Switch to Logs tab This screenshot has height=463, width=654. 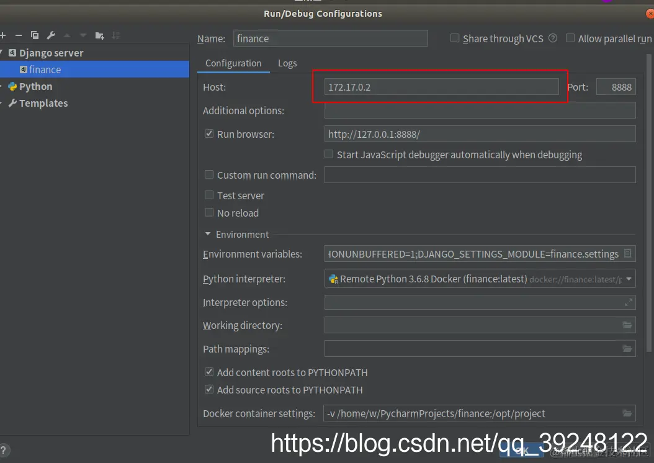coord(287,63)
